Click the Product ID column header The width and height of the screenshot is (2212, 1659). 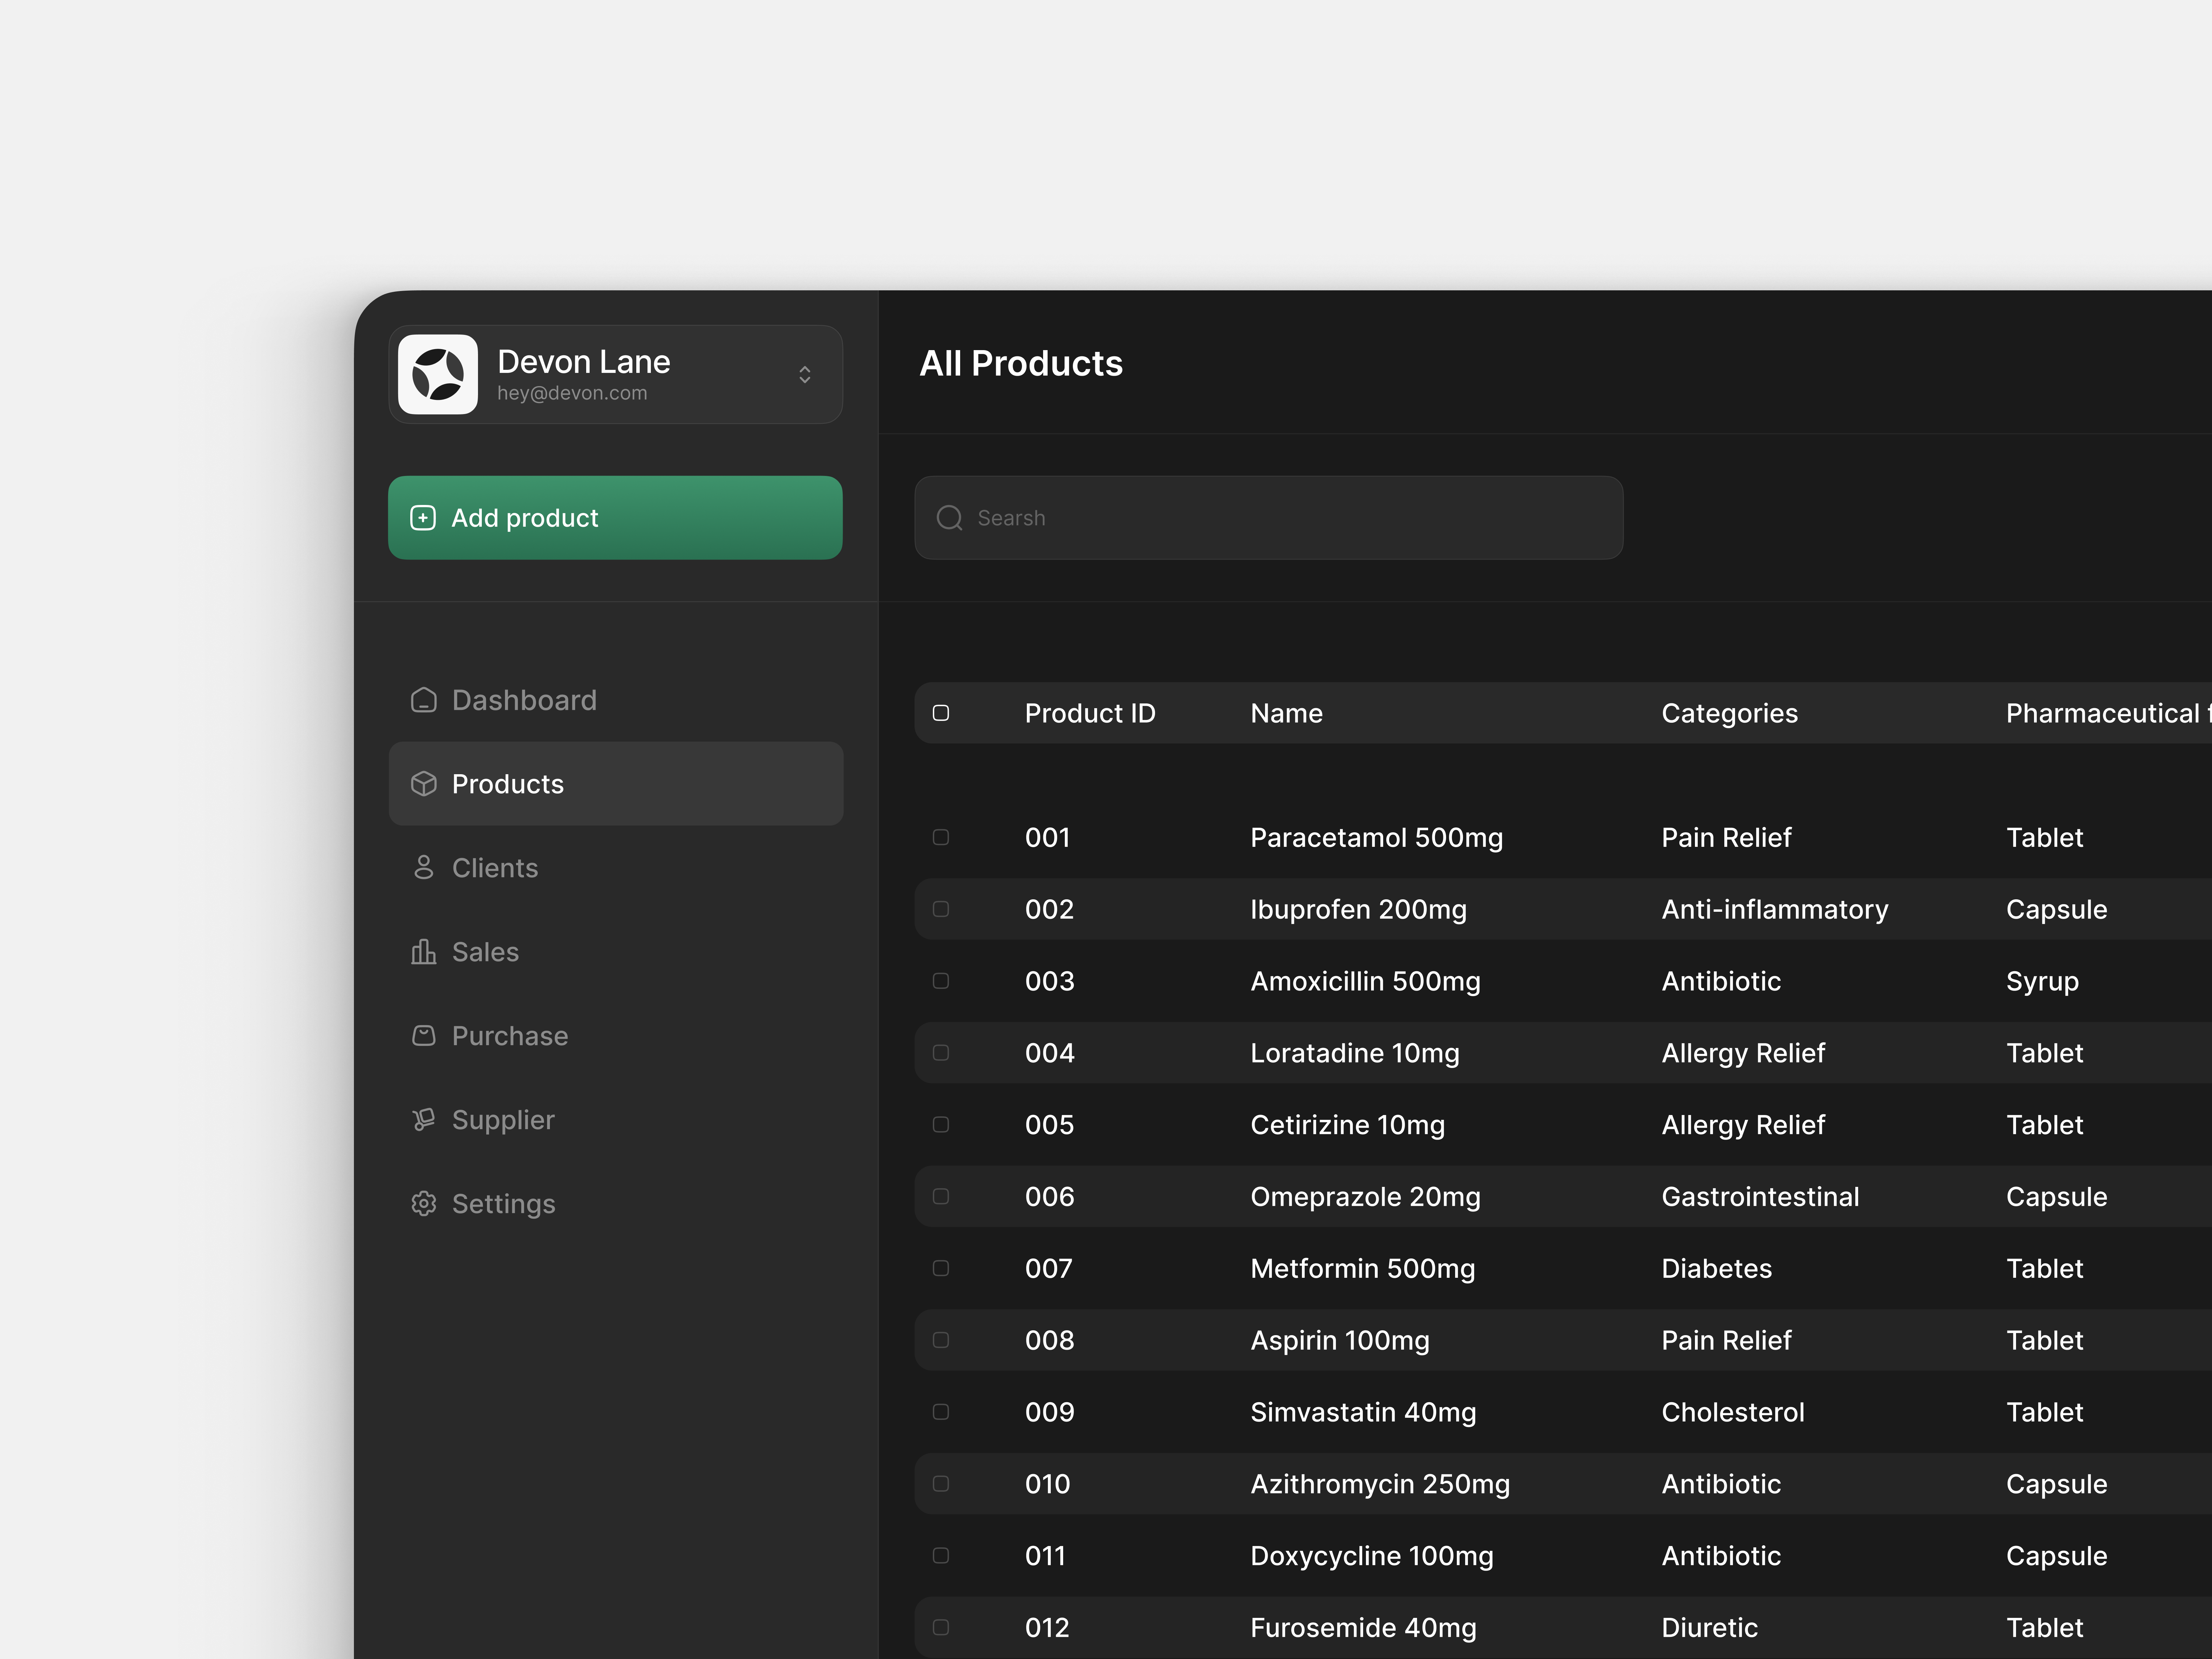[x=1090, y=713]
